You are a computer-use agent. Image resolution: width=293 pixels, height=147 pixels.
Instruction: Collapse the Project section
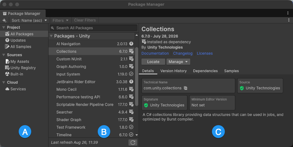[3, 28]
